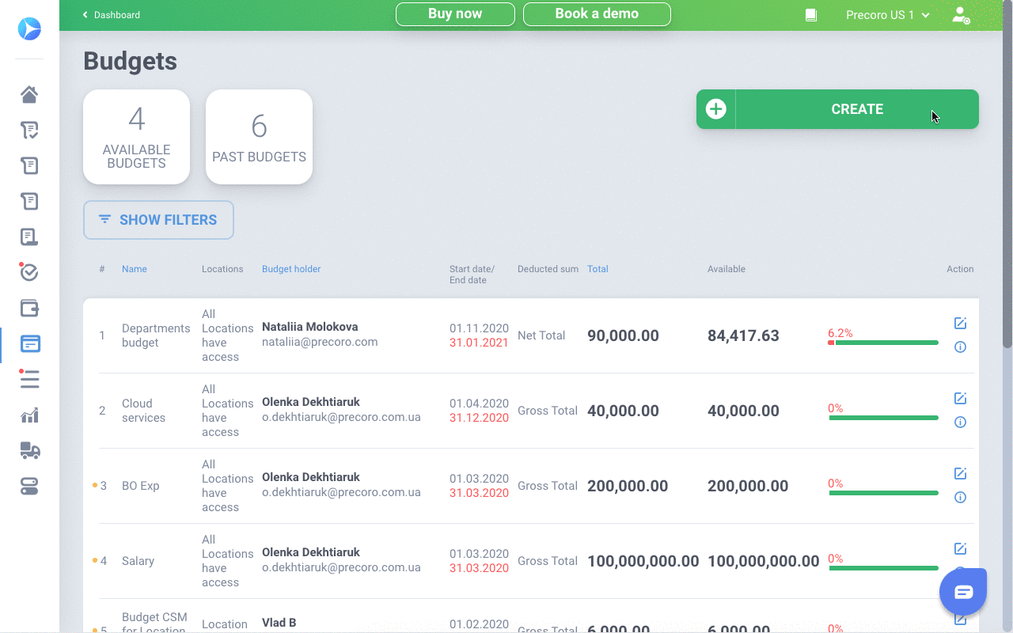Click nataliia@precoro.com email

click(320, 343)
